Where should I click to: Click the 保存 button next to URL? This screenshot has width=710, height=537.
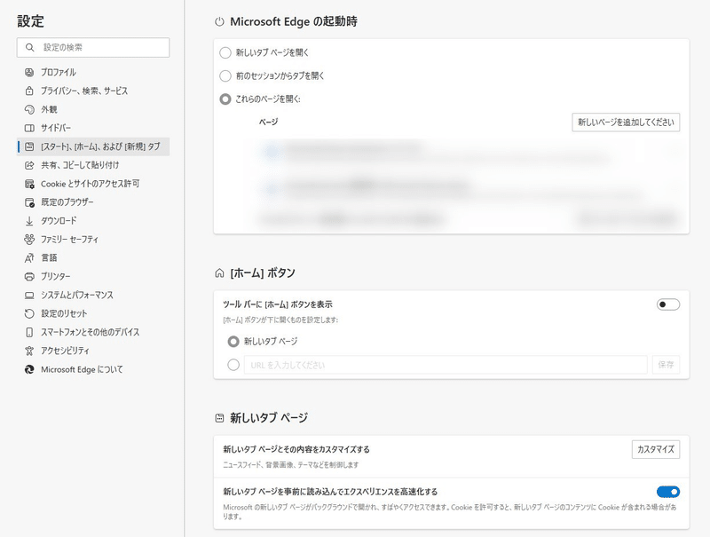666,365
